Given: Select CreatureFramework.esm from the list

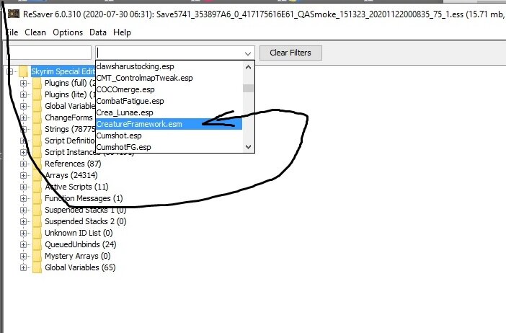Looking at the screenshot, I should tap(169, 124).
